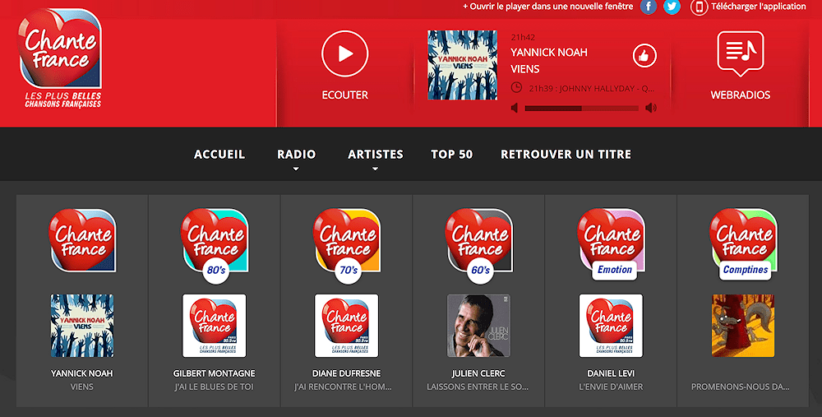Click Yannick Noah cover in radio grid
Viewport: 822px width, 417px height.
click(x=82, y=326)
